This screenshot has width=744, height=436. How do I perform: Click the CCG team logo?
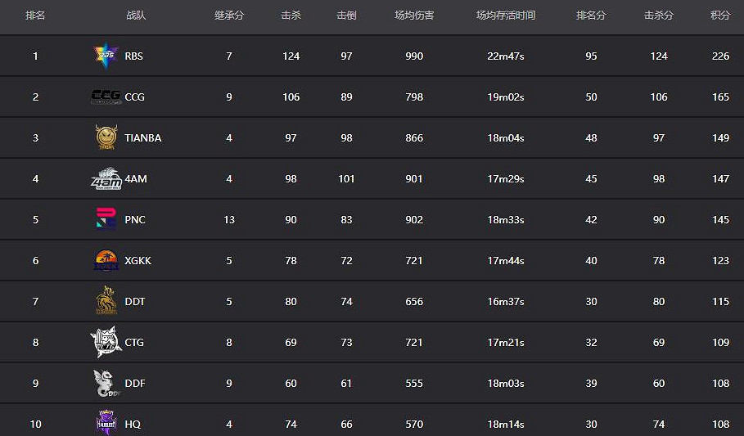[106, 97]
